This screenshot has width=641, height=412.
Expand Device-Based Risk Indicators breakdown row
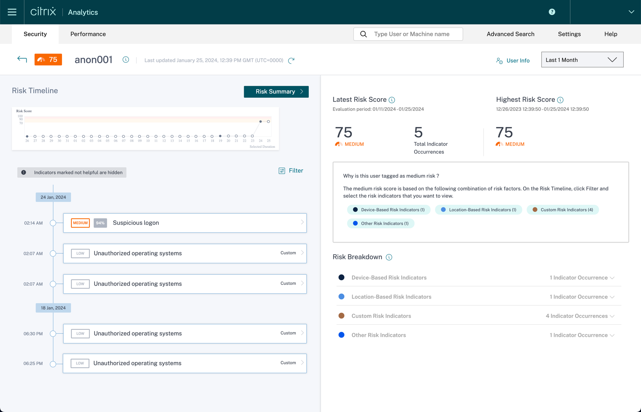coord(612,278)
